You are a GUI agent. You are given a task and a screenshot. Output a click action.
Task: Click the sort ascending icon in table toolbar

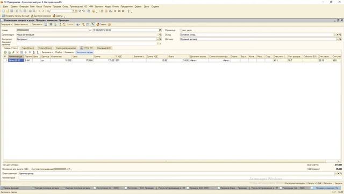coord(34,52)
